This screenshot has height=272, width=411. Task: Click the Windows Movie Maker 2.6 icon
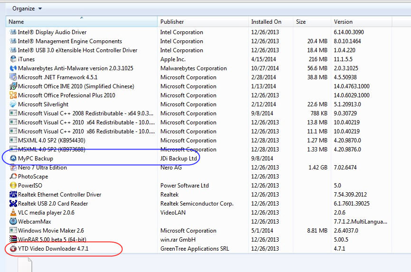click(x=13, y=230)
